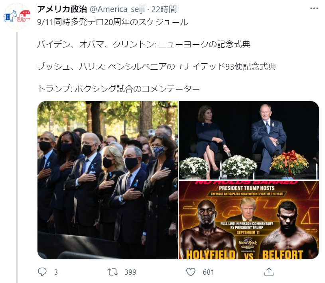
Task: Click the アメリカ政治 display name
Action: click(x=62, y=9)
